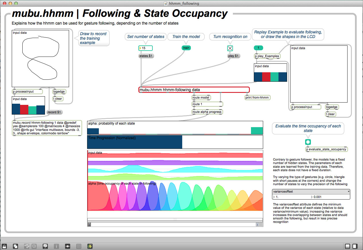The width and height of the screenshot is (363, 250).
Task: Click the 0.001 varianceoffset number box
Action: pyautogui.click(x=329, y=197)
